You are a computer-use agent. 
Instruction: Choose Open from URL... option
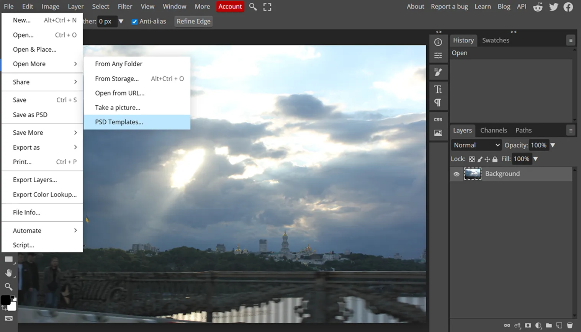(x=137, y=93)
